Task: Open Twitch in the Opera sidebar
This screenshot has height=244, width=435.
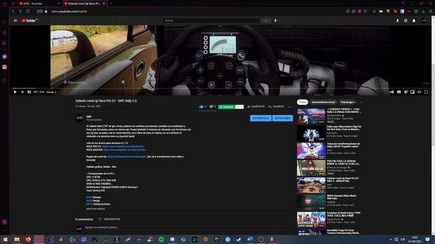Action: [x=5, y=43]
